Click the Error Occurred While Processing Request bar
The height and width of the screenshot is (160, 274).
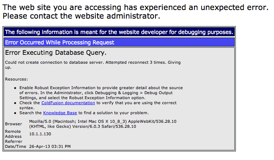(x=119, y=42)
